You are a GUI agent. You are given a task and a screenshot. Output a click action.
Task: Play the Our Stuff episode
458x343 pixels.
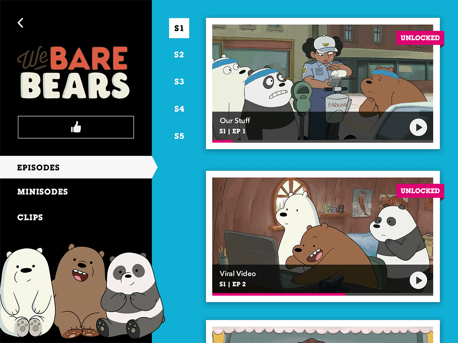coord(418,127)
